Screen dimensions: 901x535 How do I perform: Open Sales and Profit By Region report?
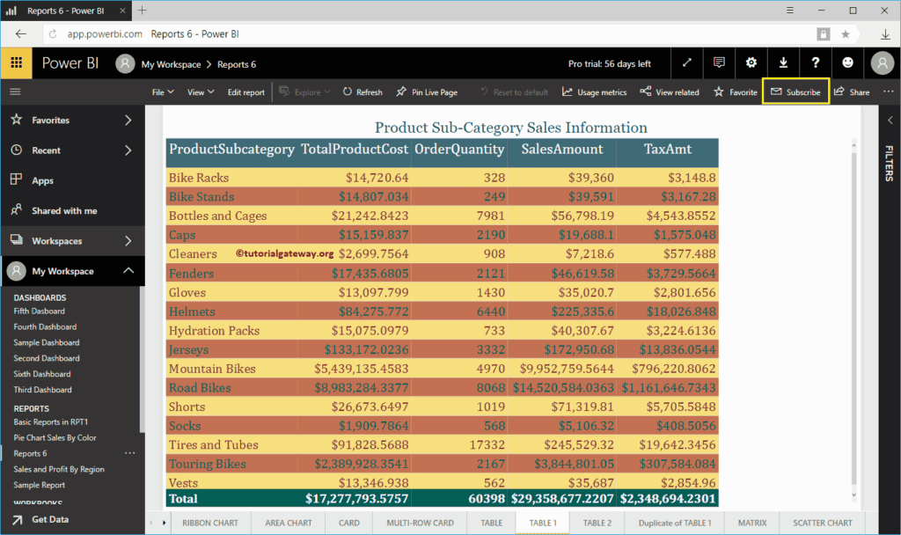(x=59, y=469)
